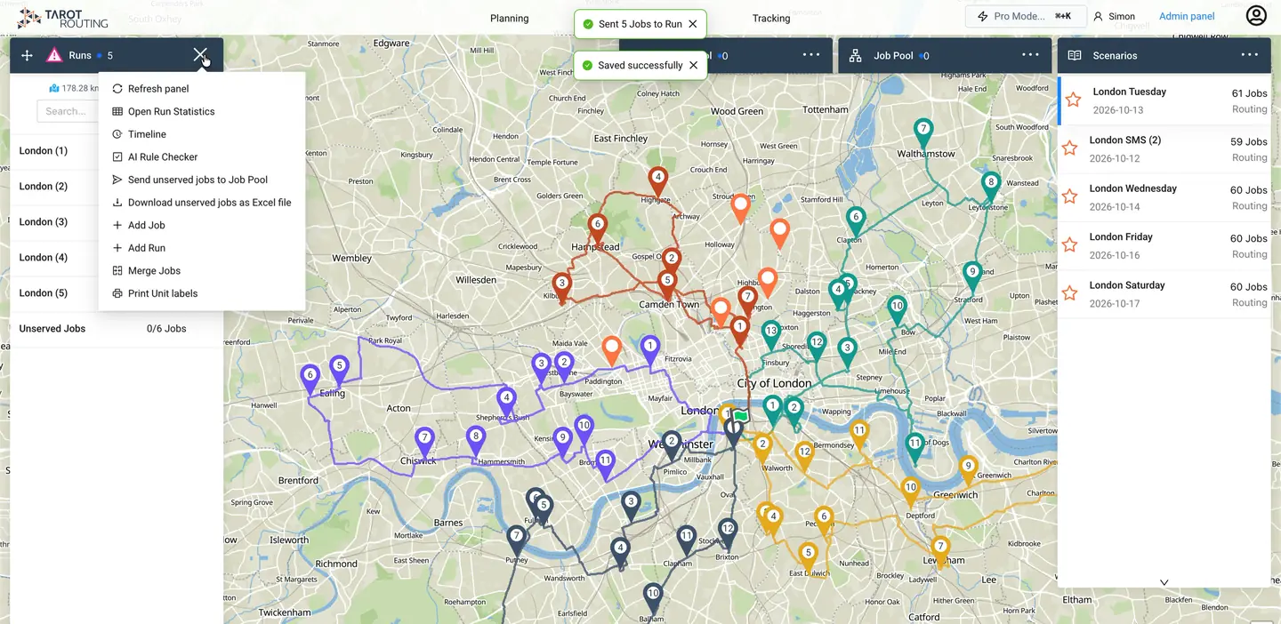Open the Scenarios panel options menu
The width and height of the screenshot is (1281, 624).
pyautogui.click(x=1250, y=55)
